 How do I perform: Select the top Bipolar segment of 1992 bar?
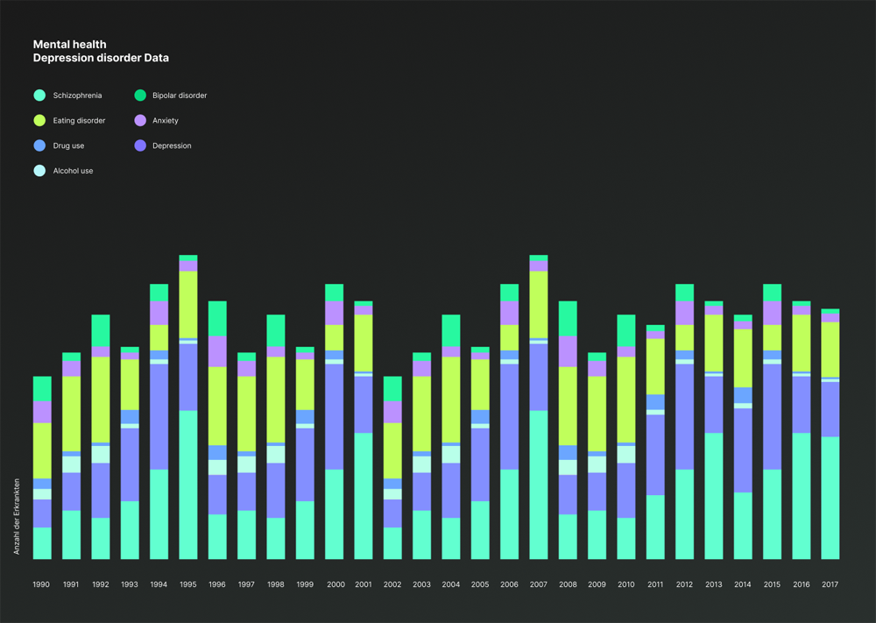[101, 330]
